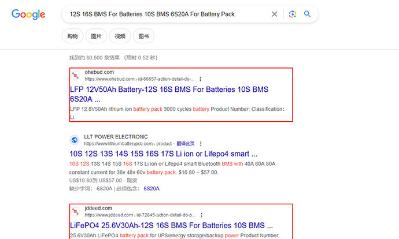The image size is (399, 239).
Task: Click the ohebud.com site name
Action: point(99,72)
